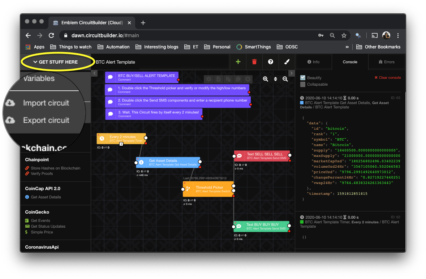Screen dimensions: 426x279
Task: Open the ODSC bookmark folder
Action: point(287,47)
